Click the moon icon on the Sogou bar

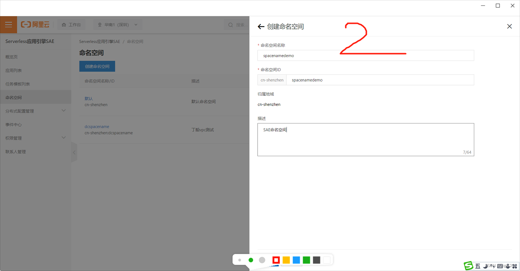485,266
